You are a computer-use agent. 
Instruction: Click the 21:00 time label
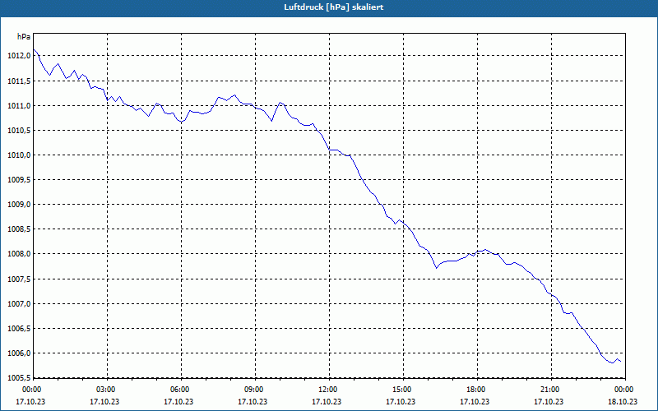[x=551, y=390]
